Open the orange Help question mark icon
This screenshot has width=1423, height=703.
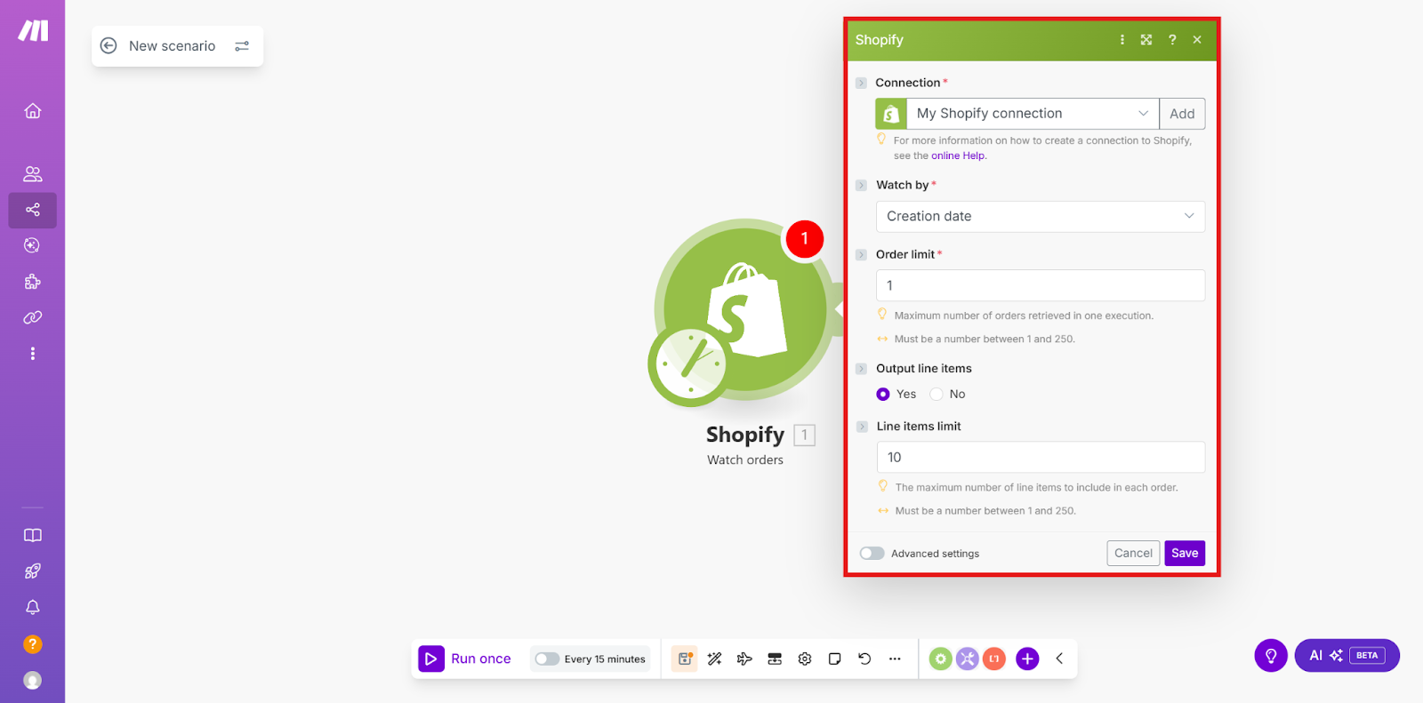point(33,644)
